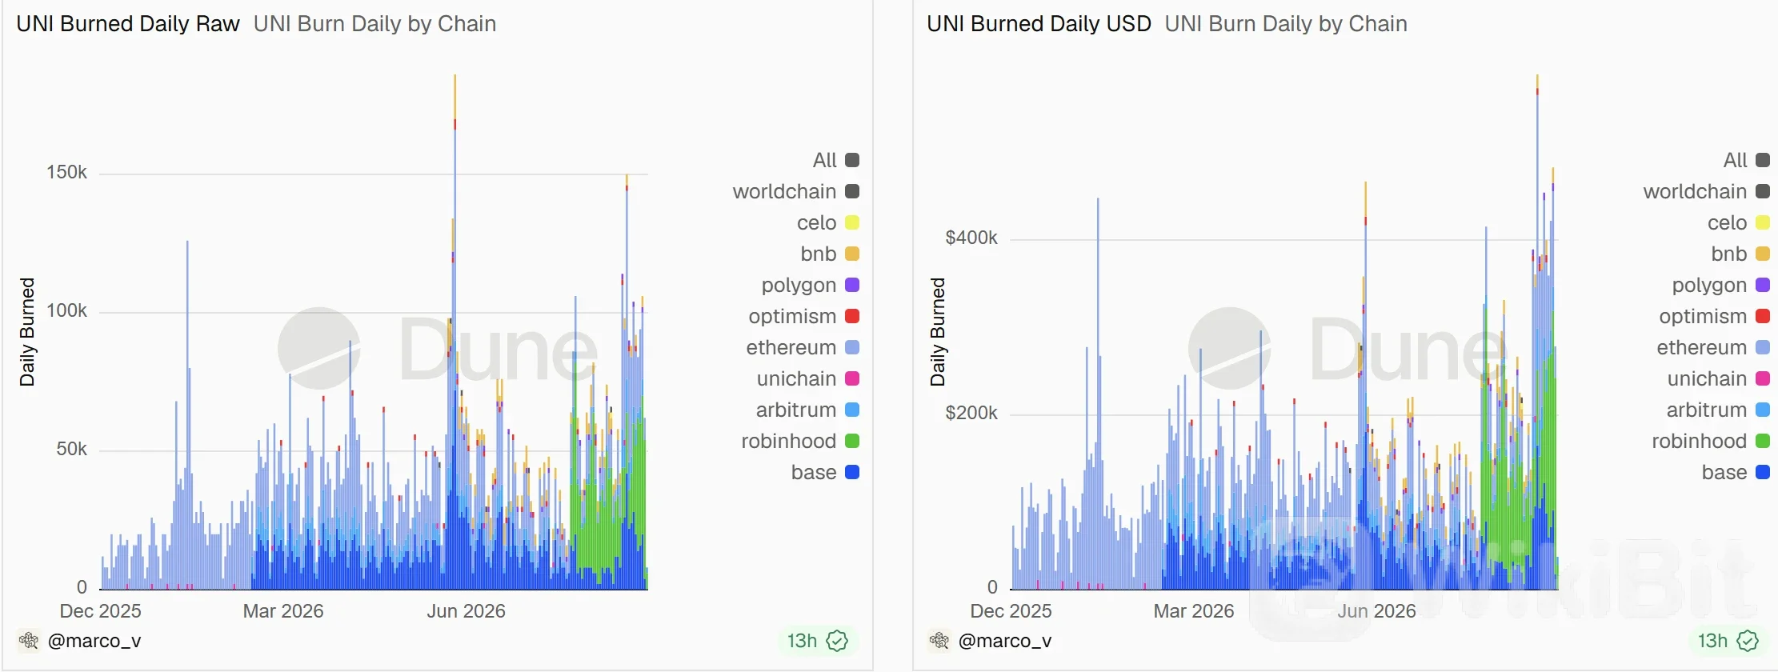Screen dimensions: 1778x672
Task: Select the $400k axis label on Daily USD chart
Action: [971, 238]
